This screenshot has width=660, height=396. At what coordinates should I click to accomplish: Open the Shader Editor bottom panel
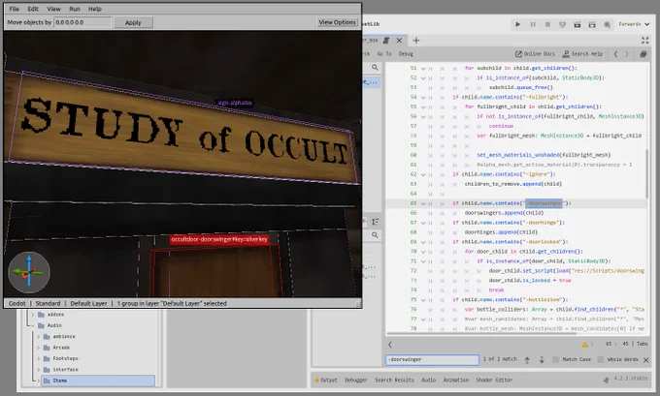(494, 381)
